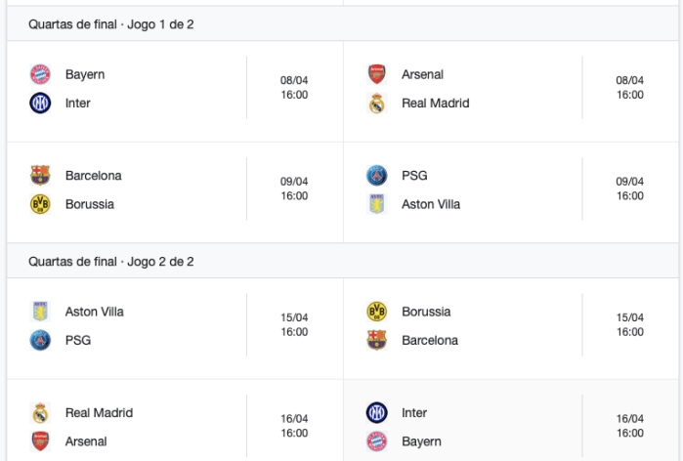Click the 08/04 16:00 time beside Bayern vs Inter

(x=294, y=88)
